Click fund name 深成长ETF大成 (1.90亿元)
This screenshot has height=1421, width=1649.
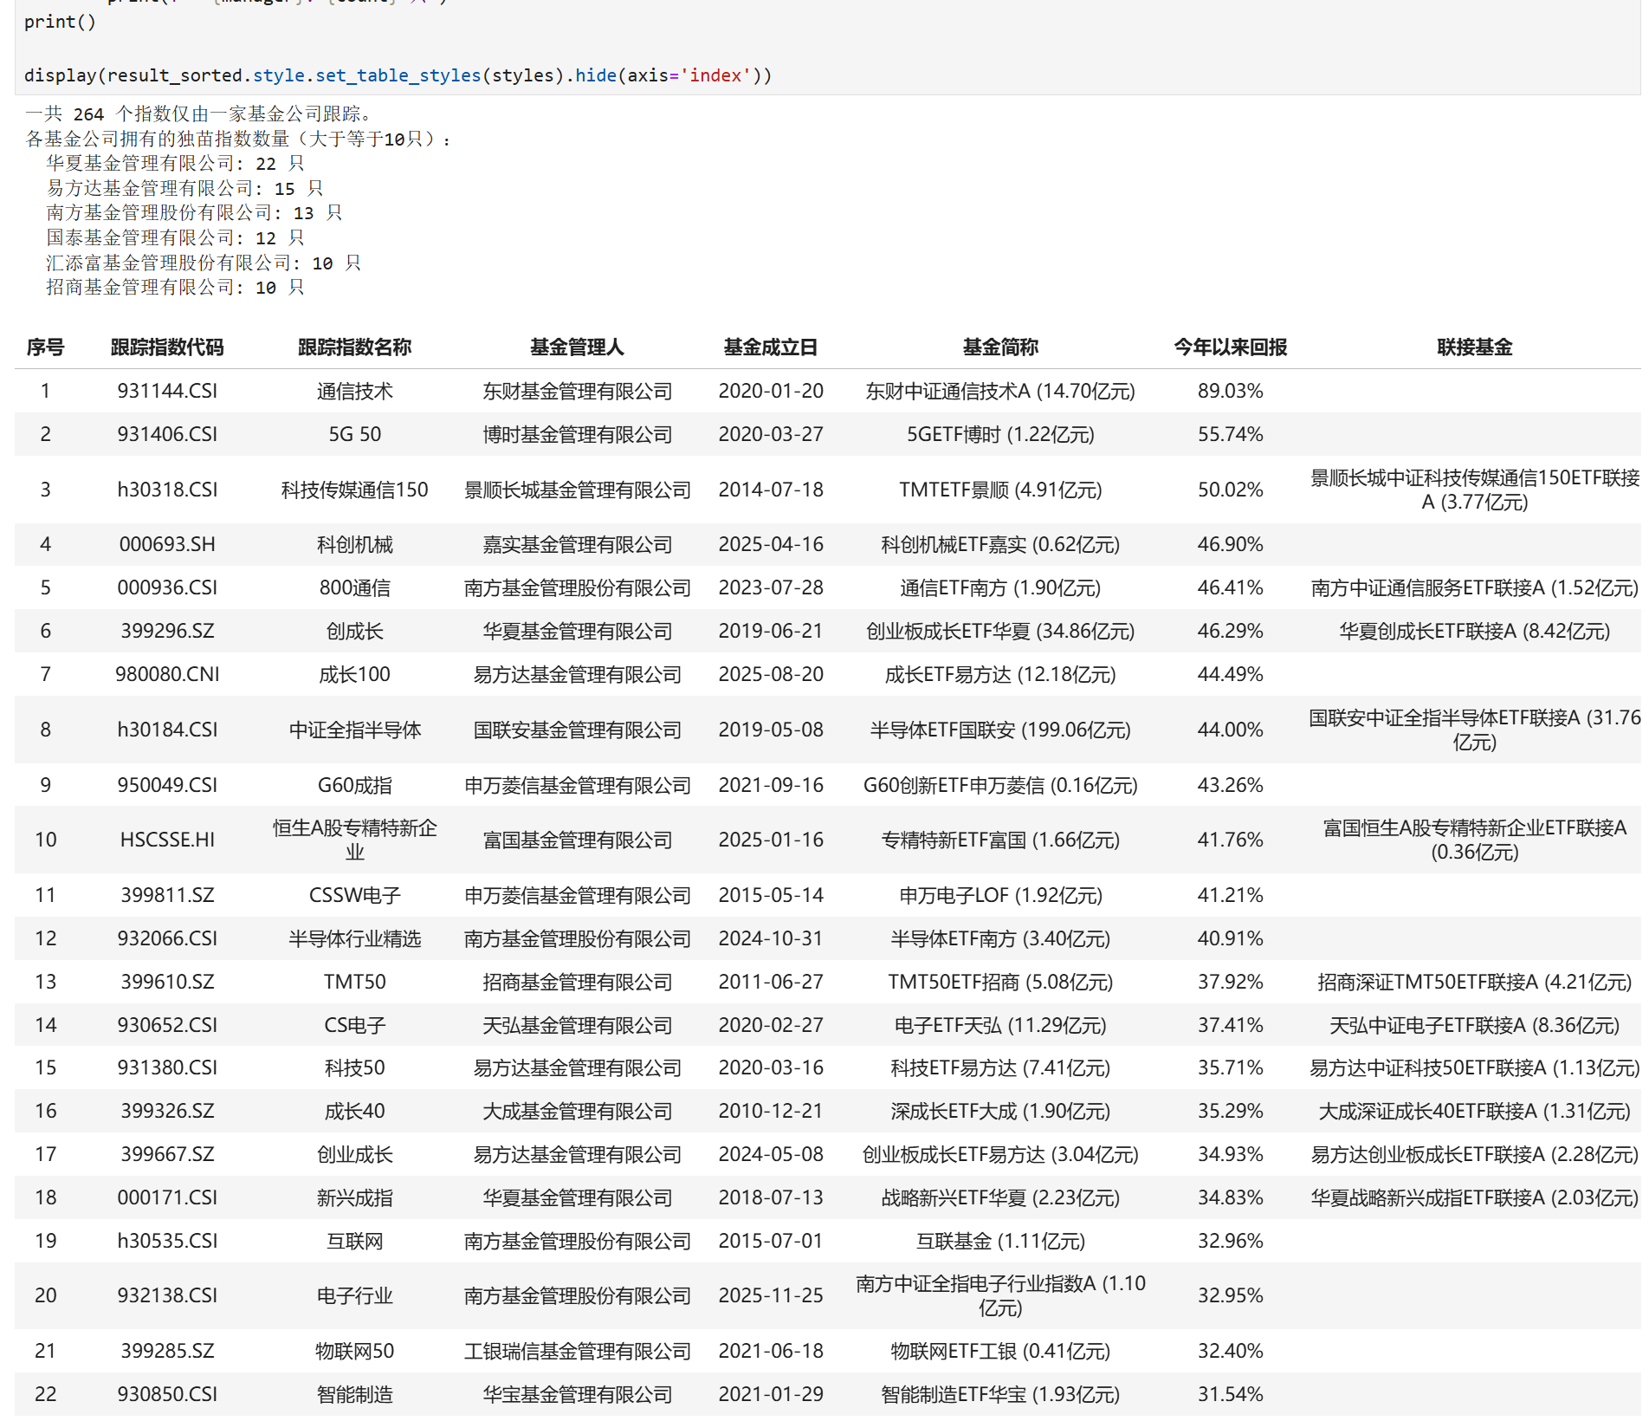coord(1000,1111)
